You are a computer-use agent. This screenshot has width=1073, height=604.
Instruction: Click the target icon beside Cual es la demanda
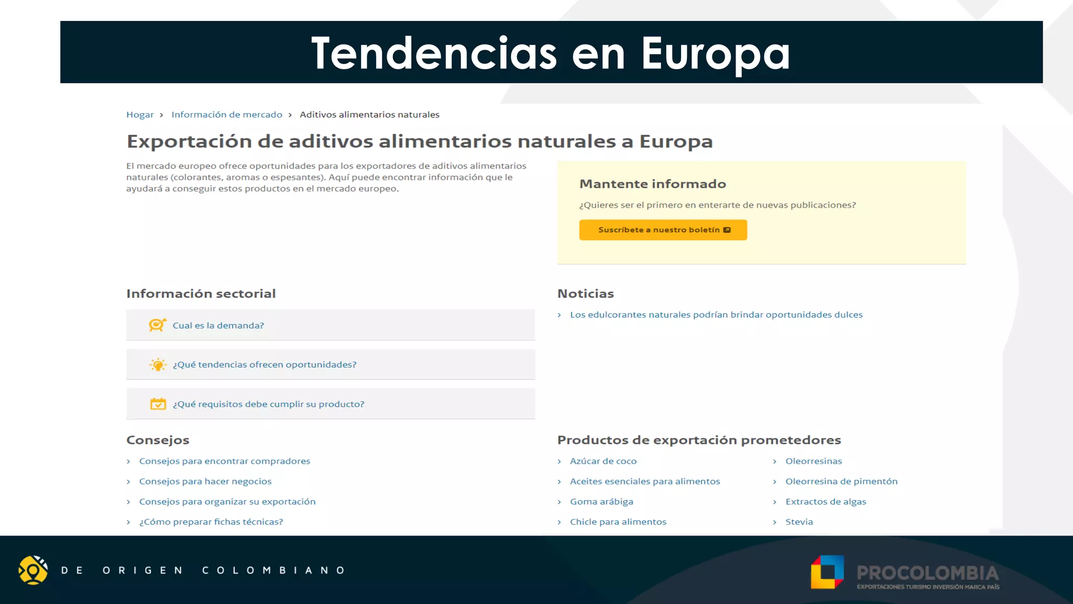click(x=158, y=325)
